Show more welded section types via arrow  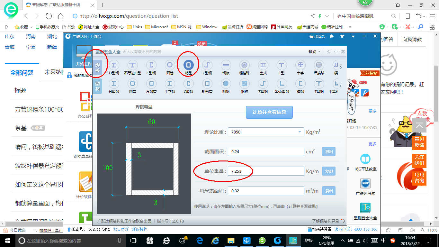pyautogui.click(x=341, y=67)
